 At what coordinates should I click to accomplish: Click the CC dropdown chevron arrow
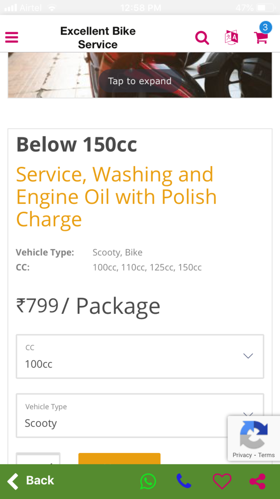(248, 356)
